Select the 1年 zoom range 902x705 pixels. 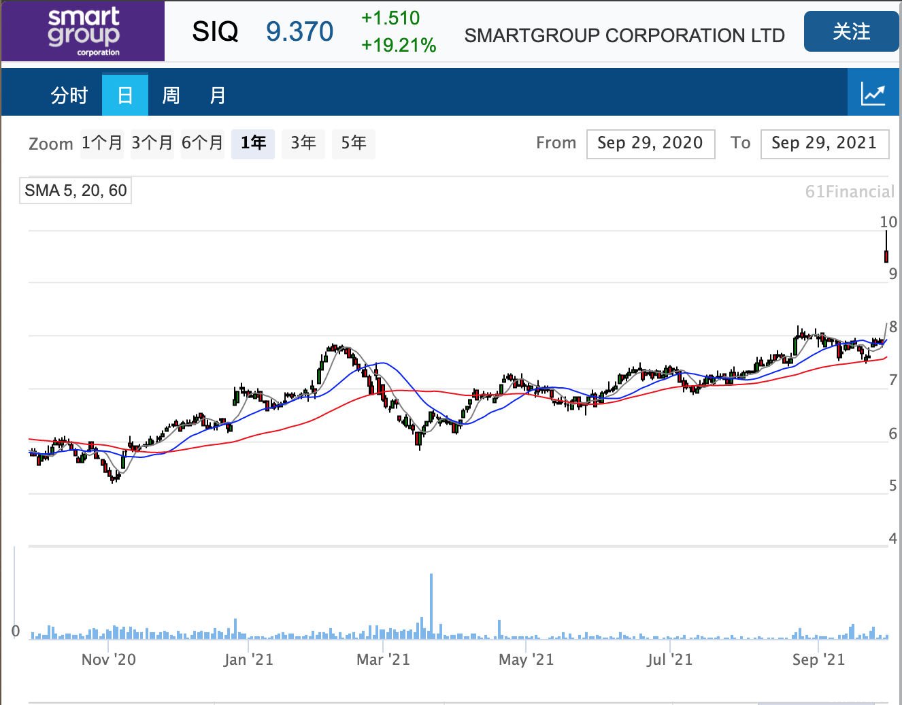tap(253, 143)
